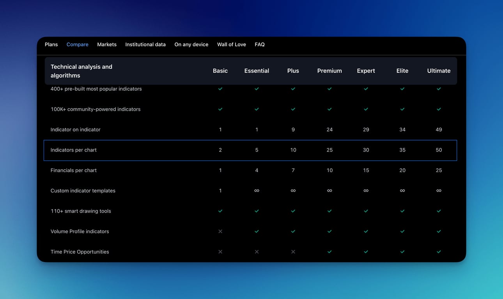Open the Wall of Love tab
Viewport: 503px width, 299px height.
231,44
